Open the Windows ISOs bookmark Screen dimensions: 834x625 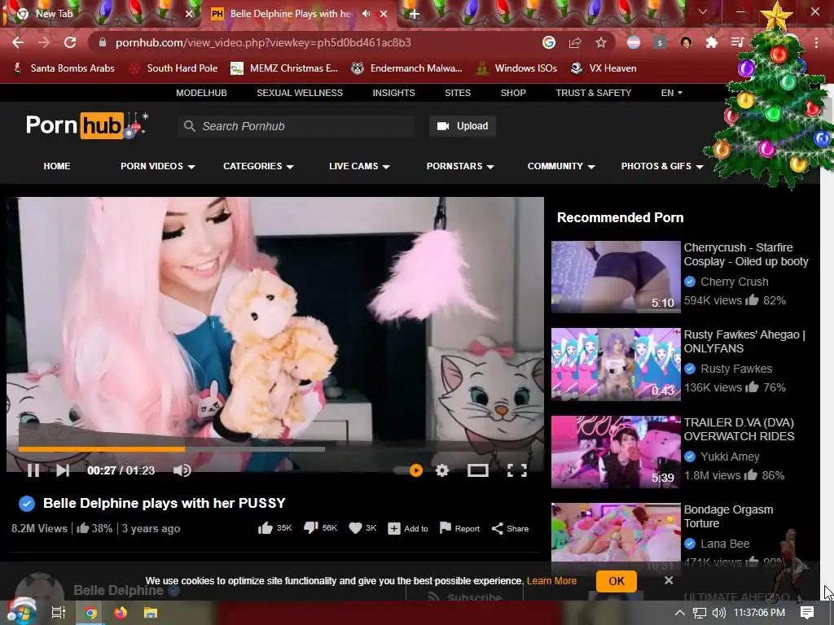pyautogui.click(x=516, y=68)
